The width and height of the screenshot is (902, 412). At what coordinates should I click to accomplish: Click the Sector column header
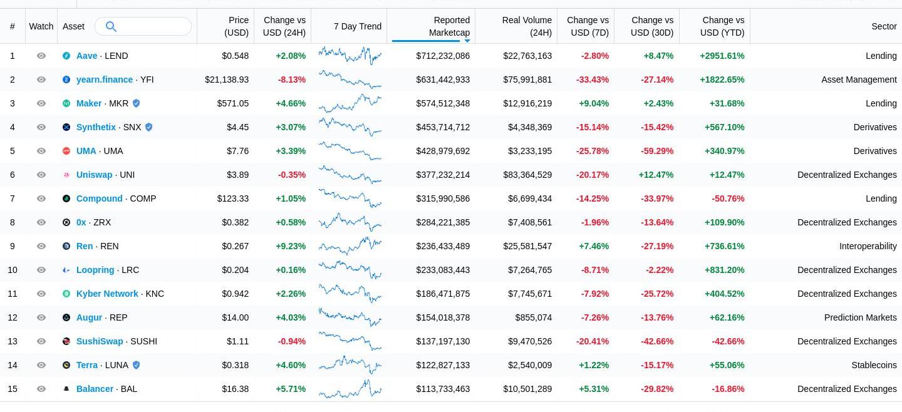[883, 26]
